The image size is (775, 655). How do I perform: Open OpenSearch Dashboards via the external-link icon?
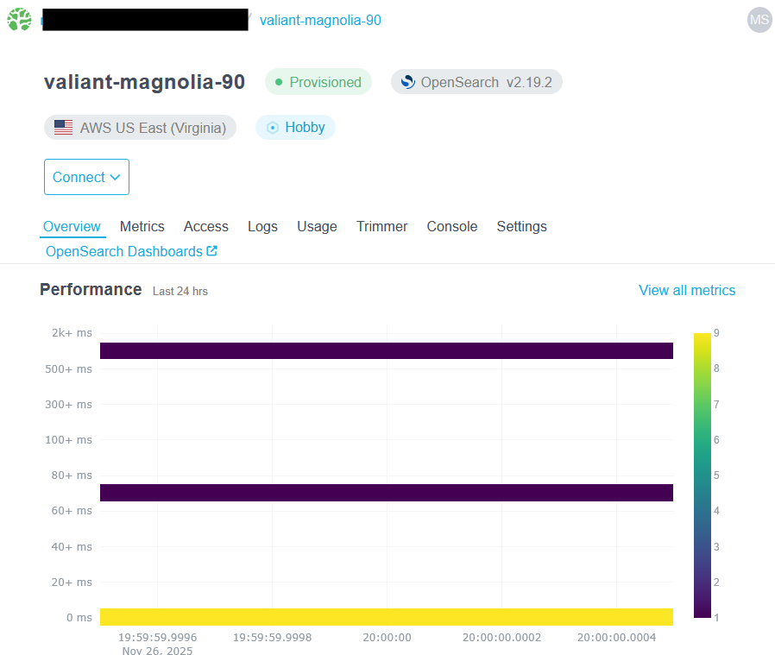[x=211, y=251]
